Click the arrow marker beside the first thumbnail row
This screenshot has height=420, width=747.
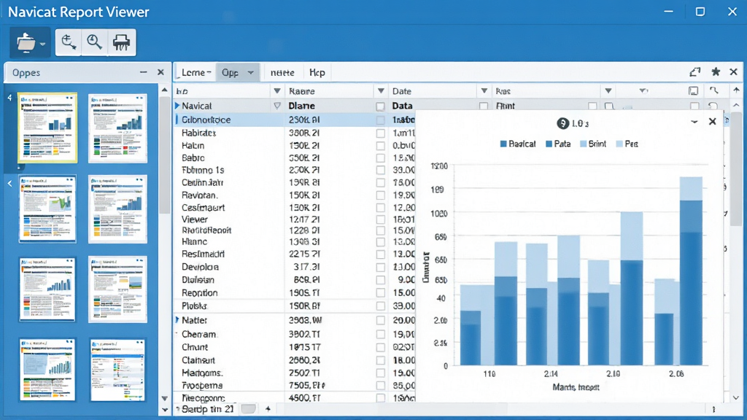point(9,98)
